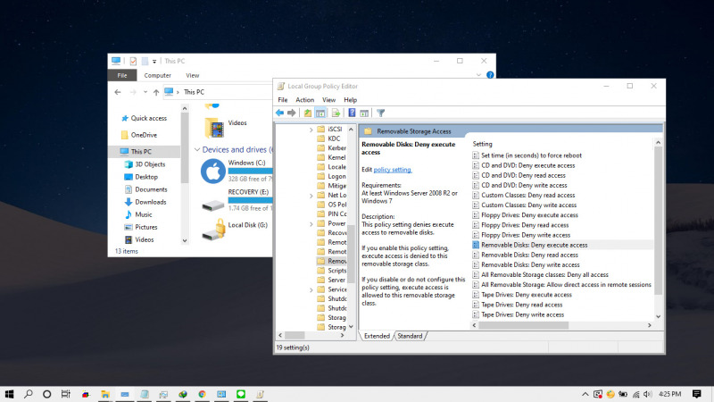Click the Back arrow in Group Policy toolbar
This screenshot has height=402, width=714.
coord(279,113)
